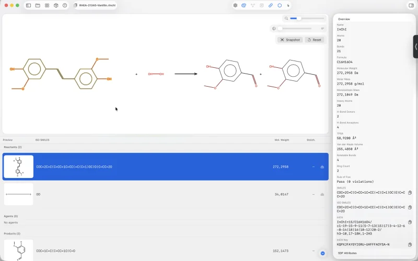Screen dimensions: 418x261
Task: Click the Preview column header
Action: point(8,140)
